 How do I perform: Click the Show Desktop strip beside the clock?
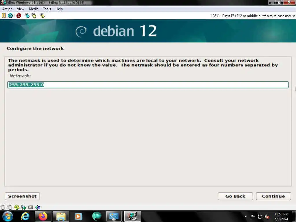coord(294,217)
